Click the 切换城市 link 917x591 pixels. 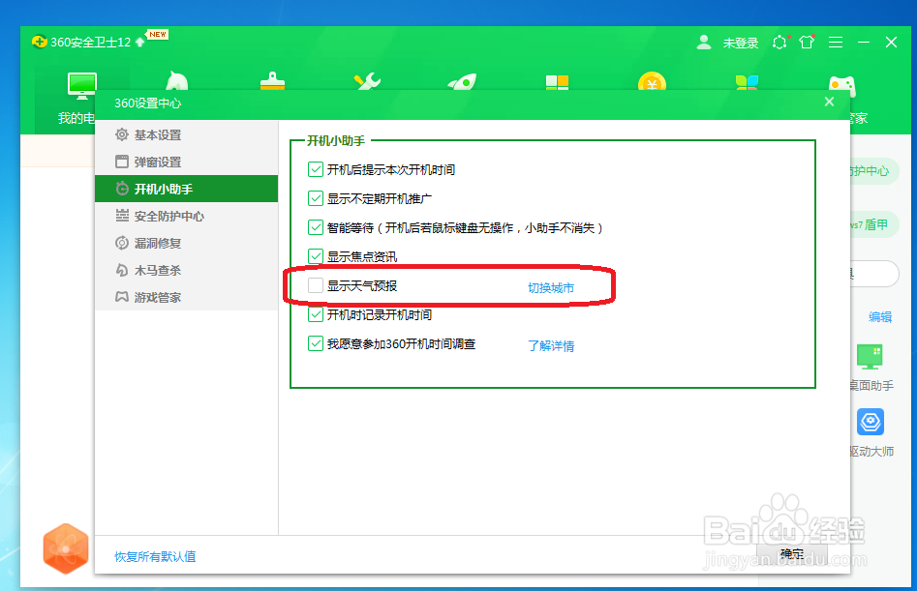pyautogui.click(x=551, y=288)
